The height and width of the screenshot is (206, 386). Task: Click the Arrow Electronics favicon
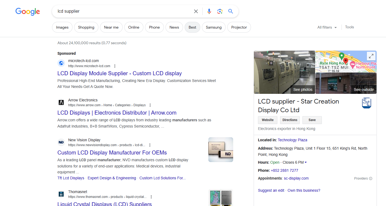[x=61, y=102]
